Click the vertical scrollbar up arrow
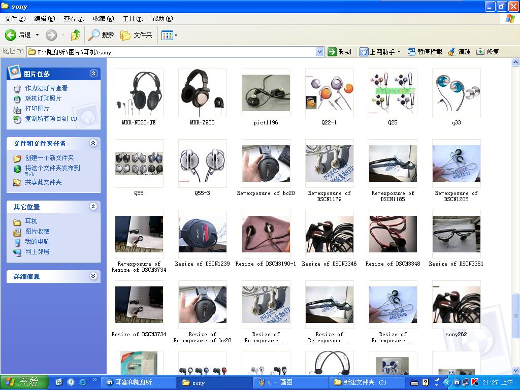Screen dimensions: 520x390 click(x=516, y=62)
